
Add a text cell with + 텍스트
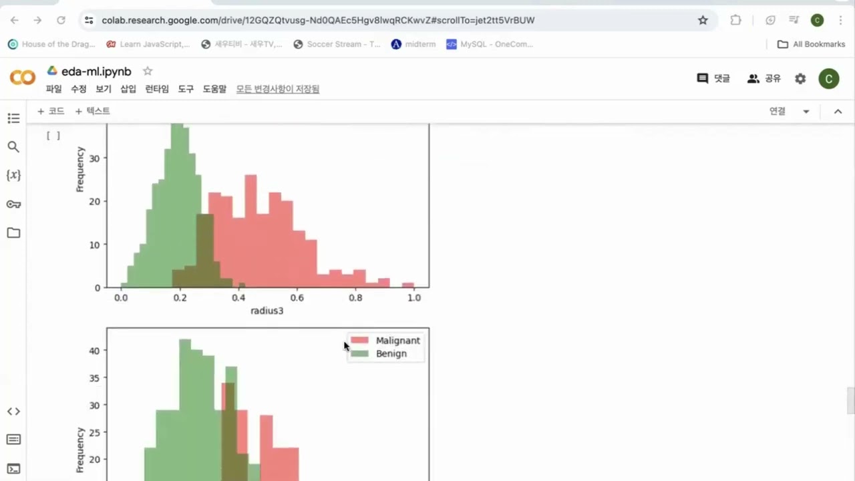[92, 111]
